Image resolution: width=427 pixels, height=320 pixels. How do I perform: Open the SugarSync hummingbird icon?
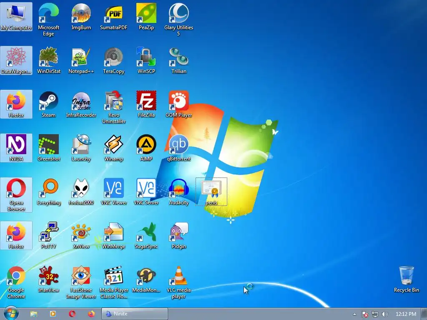coord(146,235)
